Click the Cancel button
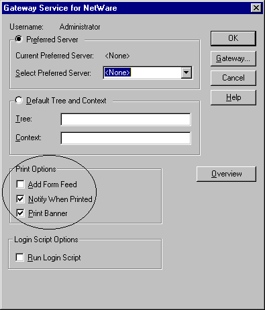Screen dimensions: 265x310 click(233, 78)
